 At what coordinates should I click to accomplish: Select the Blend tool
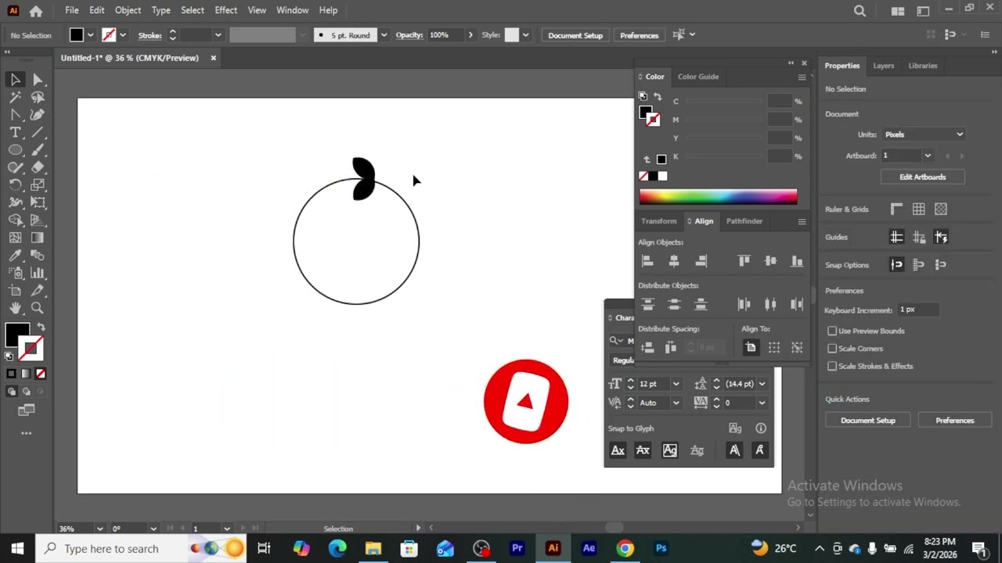38,256
